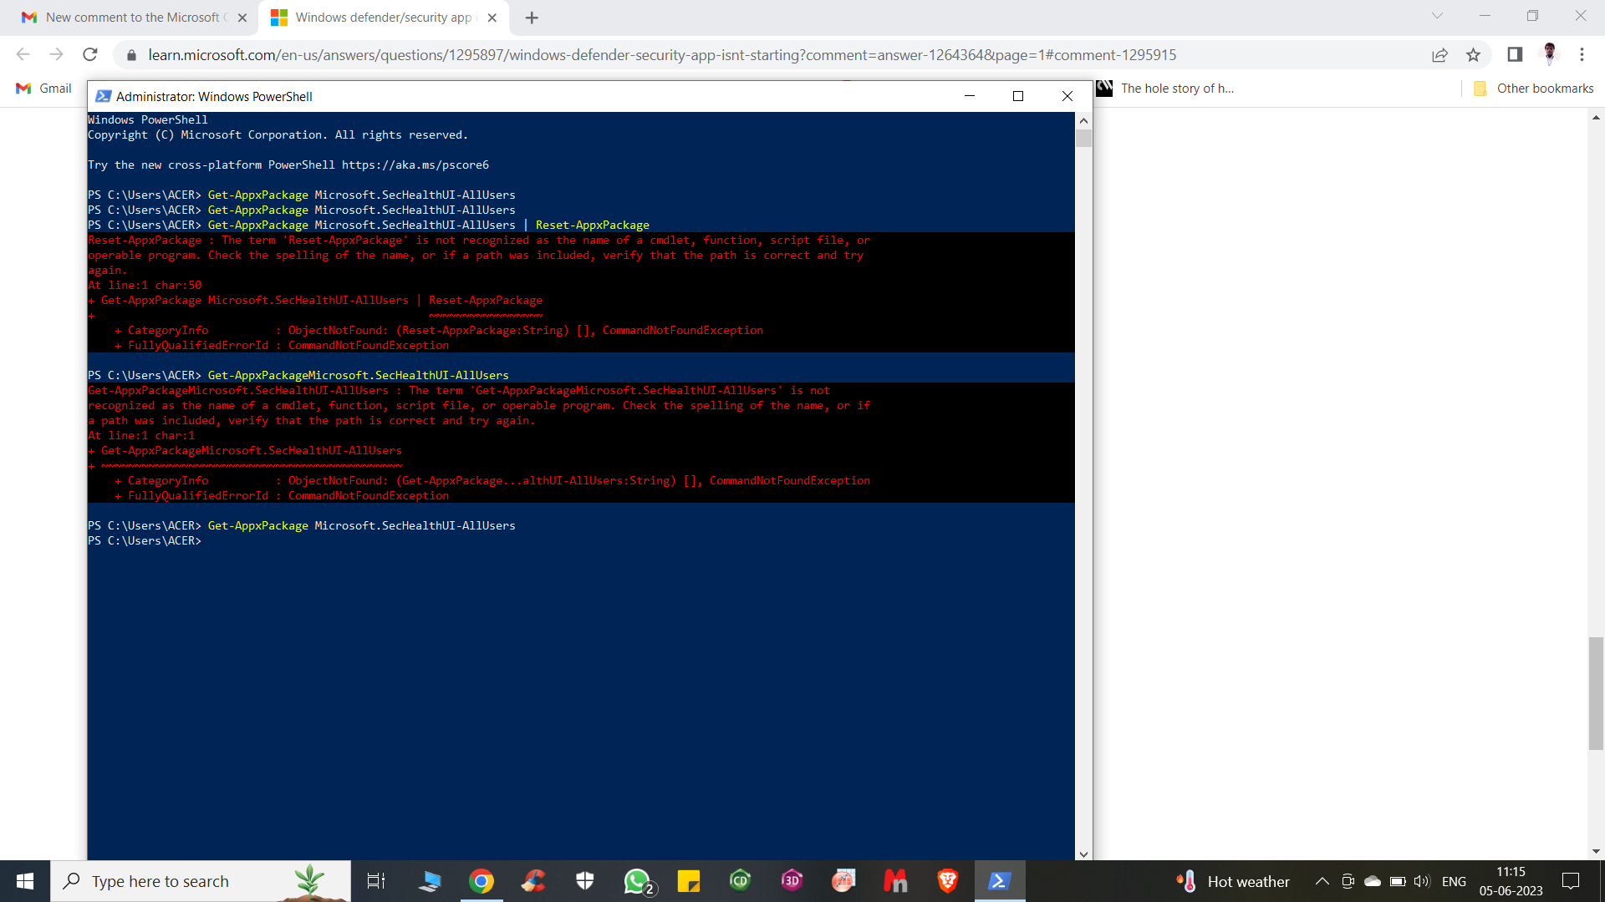Click the PowerShell window title bar icon

[104, 96]
